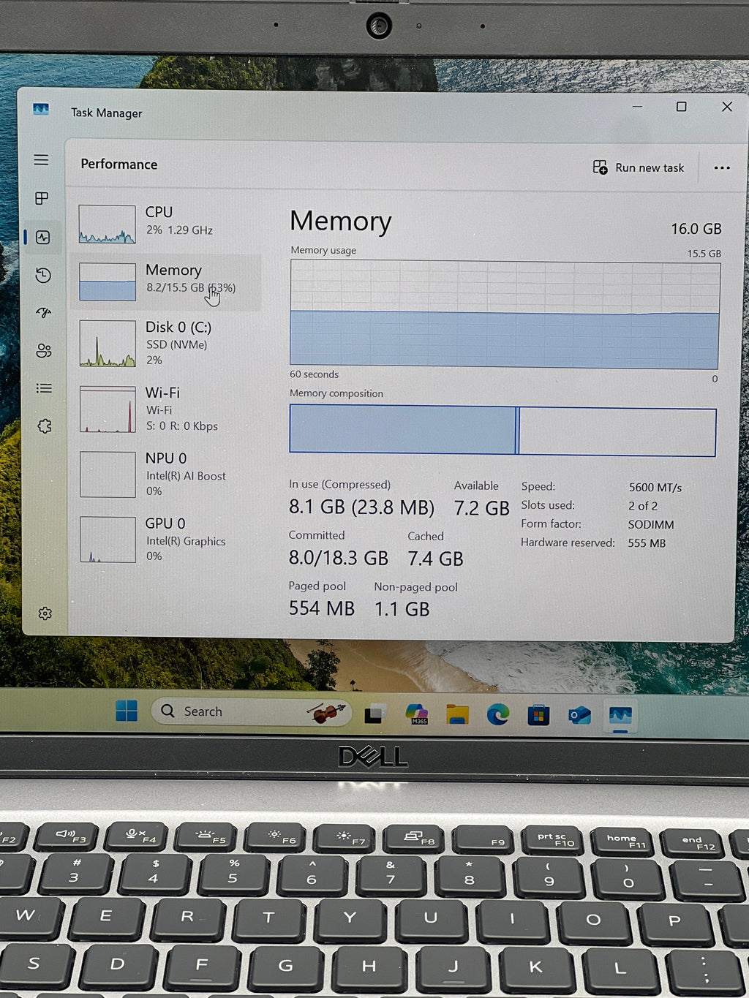Click the 16.0 GB total memory label

(696, 229)
